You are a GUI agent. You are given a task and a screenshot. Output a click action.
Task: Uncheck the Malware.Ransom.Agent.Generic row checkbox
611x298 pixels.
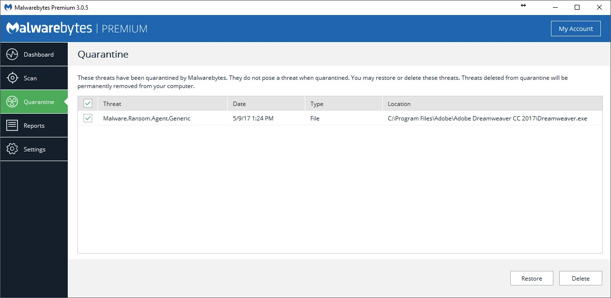tap(88, 118)
